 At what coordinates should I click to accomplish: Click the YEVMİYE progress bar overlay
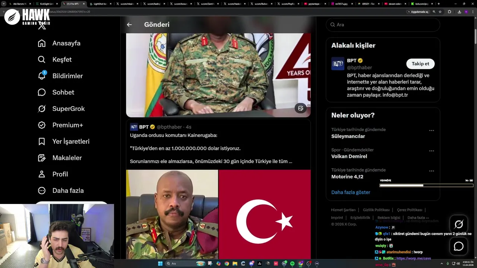pos(426,185)
